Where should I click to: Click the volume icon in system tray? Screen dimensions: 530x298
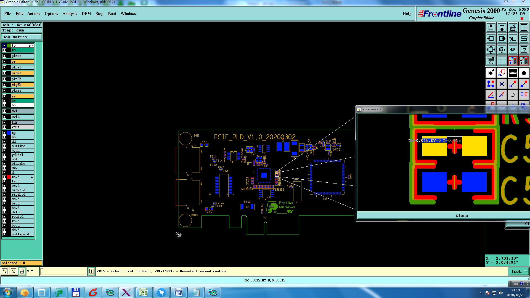pos(501,293)
